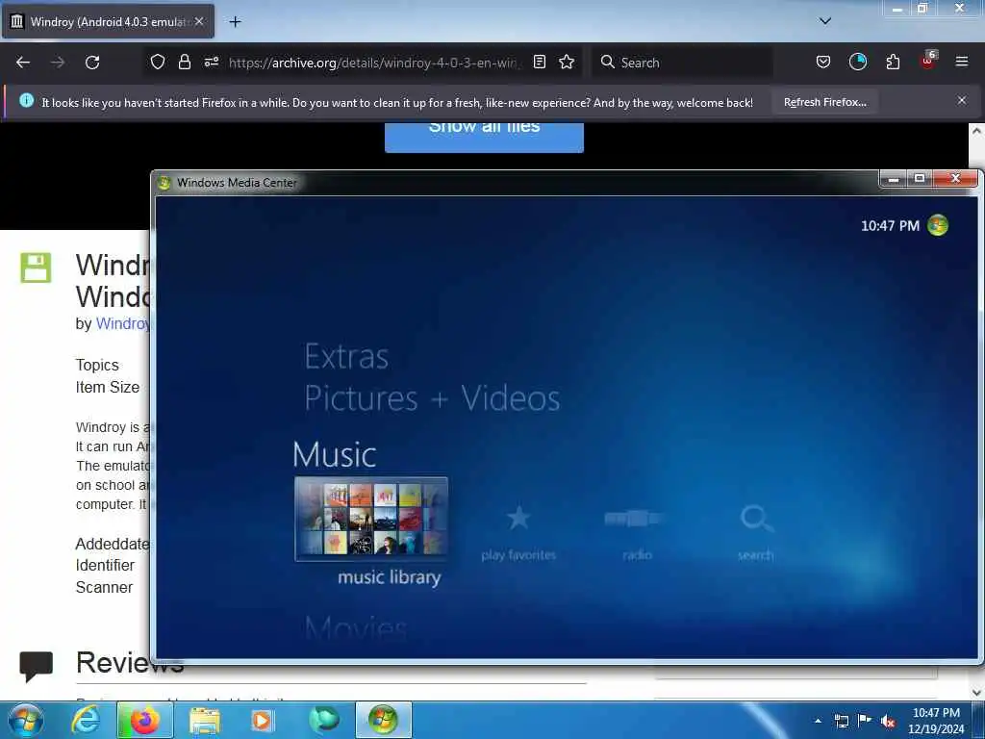This screenshot has height=739, width=985.
Task: Open taskbar clock and date
Action: tap(936, 721)
